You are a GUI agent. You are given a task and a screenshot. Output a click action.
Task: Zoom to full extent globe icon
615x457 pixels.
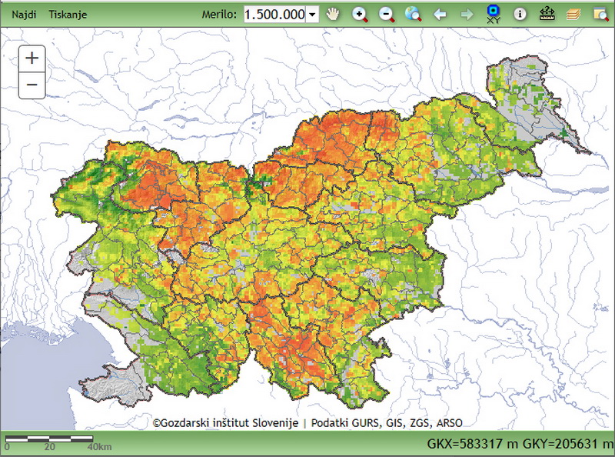tap(413, 15)
